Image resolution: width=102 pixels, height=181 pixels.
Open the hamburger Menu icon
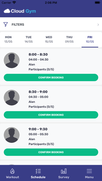click(89, 171)
